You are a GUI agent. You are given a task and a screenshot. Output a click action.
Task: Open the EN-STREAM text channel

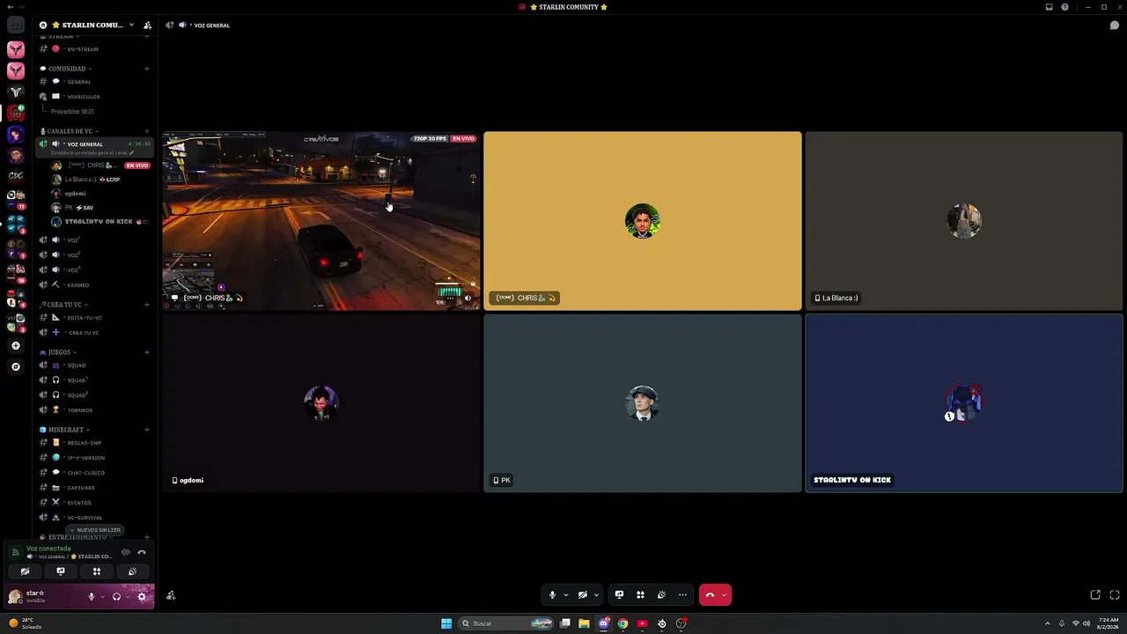(95, 49)
